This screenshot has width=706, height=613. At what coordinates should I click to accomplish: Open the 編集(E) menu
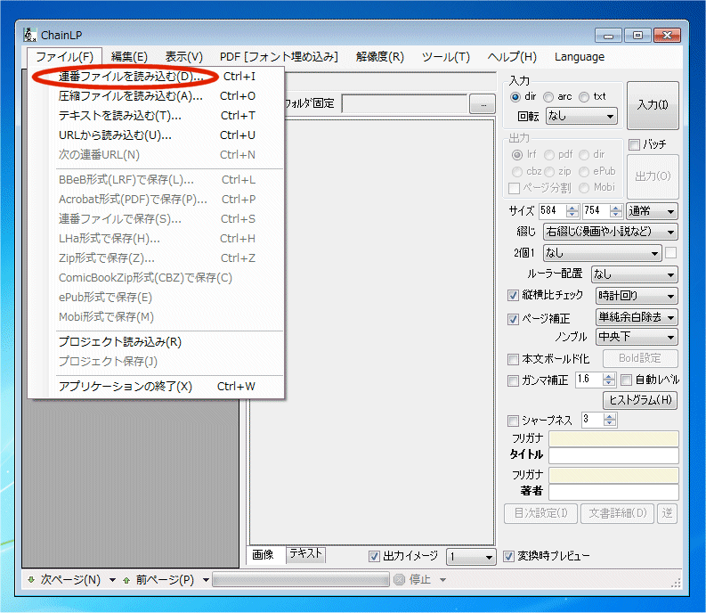129,57
